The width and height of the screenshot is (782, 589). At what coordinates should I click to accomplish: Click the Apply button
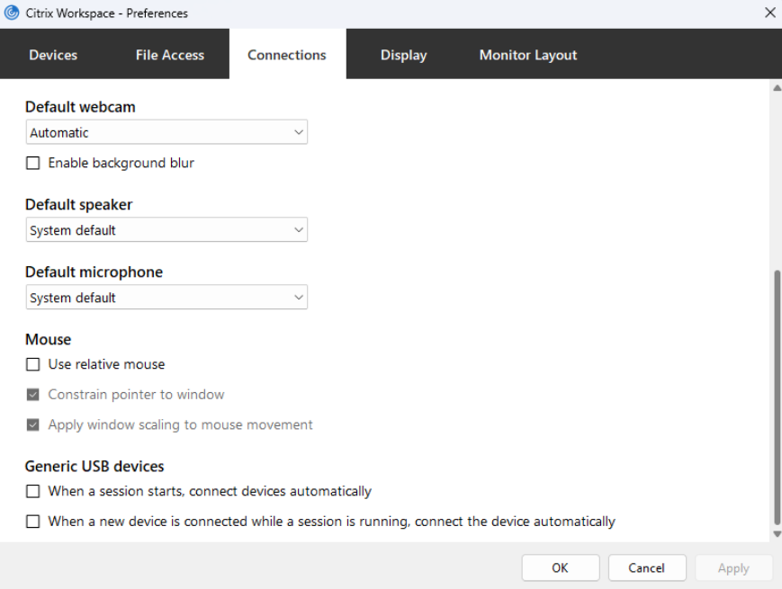tap(733, 568)
